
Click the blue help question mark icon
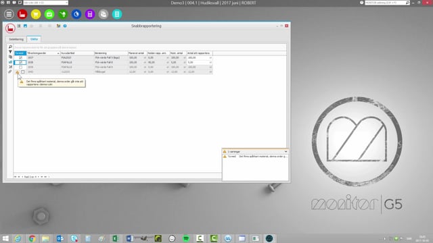click(x=65, y=26)
